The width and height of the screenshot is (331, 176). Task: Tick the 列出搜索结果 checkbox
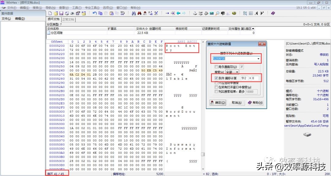point(216,92)
